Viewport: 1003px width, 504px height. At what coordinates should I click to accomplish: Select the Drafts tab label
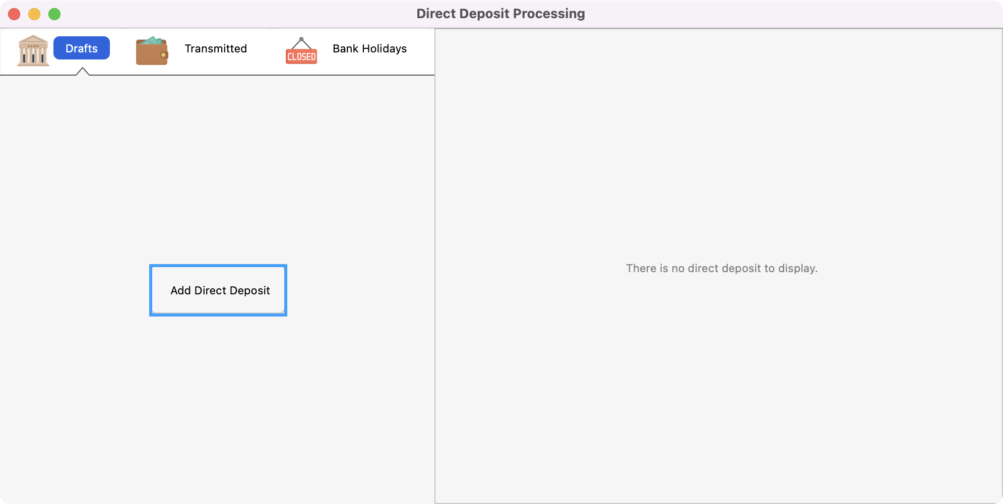click(x=82, y=48)
